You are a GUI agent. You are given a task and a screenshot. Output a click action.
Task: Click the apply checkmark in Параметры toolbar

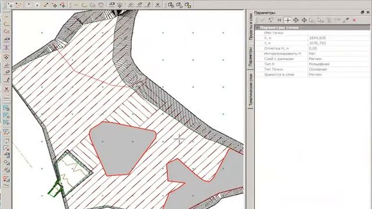coord(262,20)
